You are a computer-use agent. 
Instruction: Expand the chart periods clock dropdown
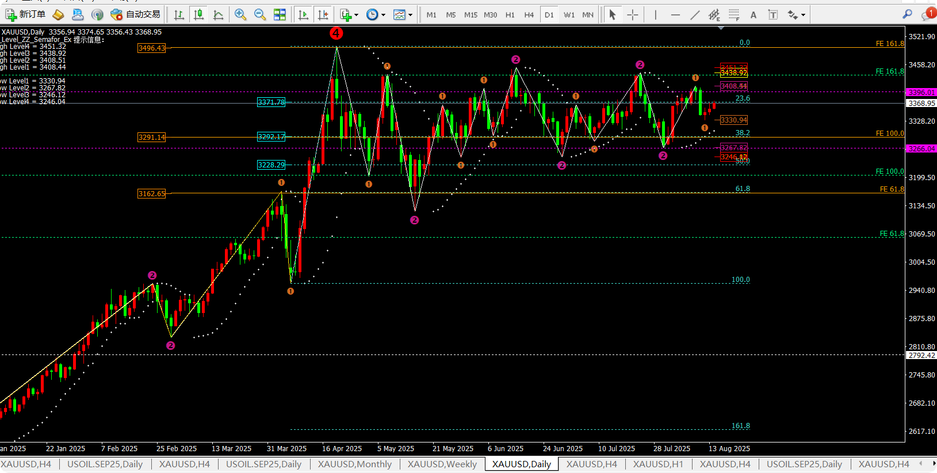click(376, 14)
